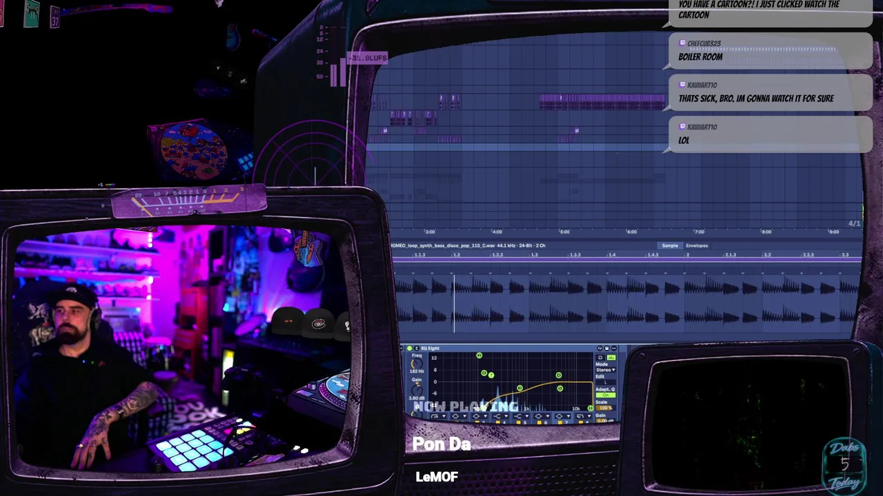883x496 pixels.
Task: Select EQ filter node 8 on graph
Action: [x=591, y=408]
